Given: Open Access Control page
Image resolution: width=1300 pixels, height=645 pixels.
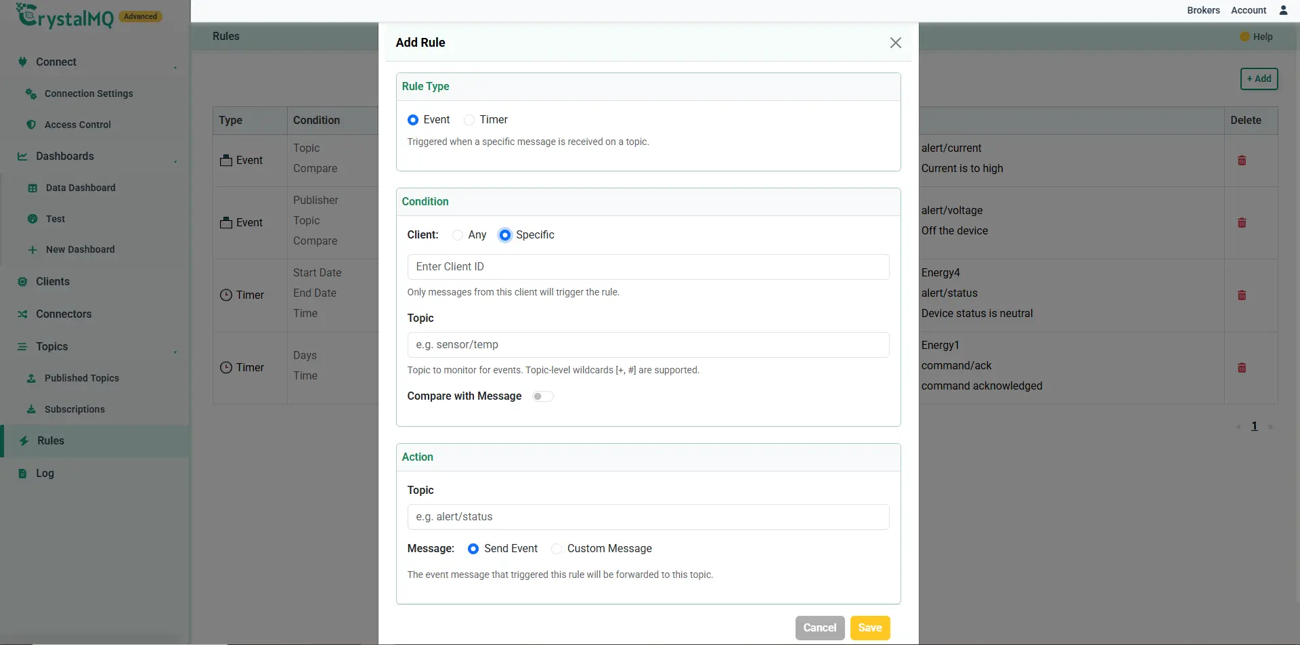Looking at the screenshot, I should 78,125.
